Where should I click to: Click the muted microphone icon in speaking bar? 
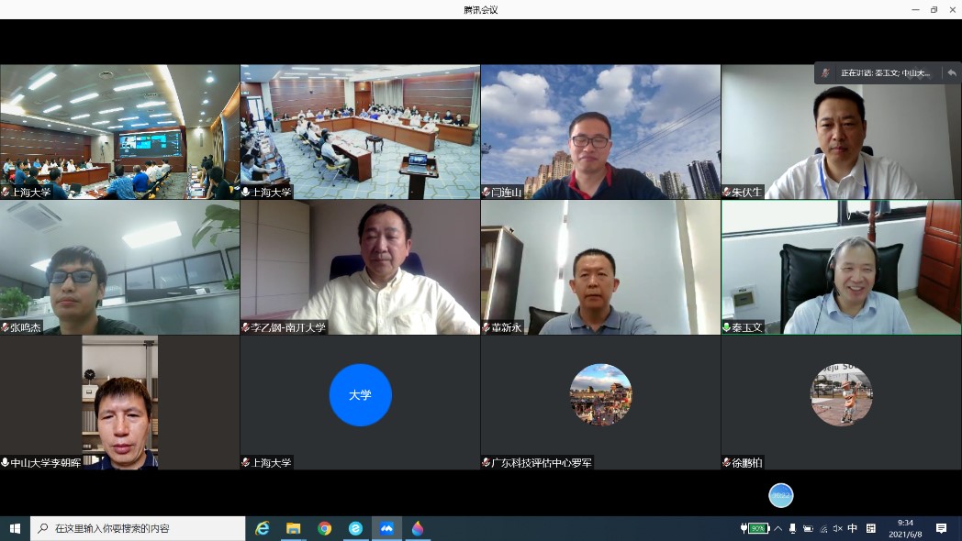point(826,73)
